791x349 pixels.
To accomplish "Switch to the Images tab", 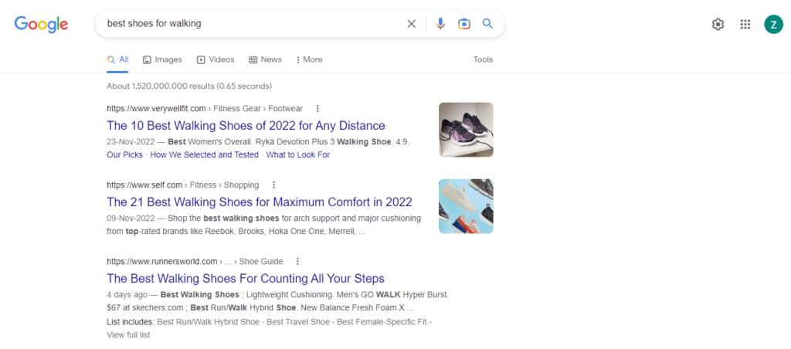I will tap(162, 59).
